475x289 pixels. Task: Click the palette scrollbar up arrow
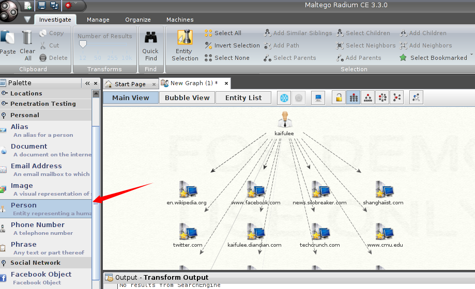tap(96, 93)
